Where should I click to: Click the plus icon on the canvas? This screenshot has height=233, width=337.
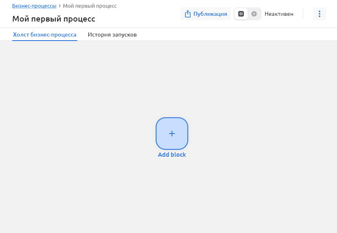pos(172,134)
